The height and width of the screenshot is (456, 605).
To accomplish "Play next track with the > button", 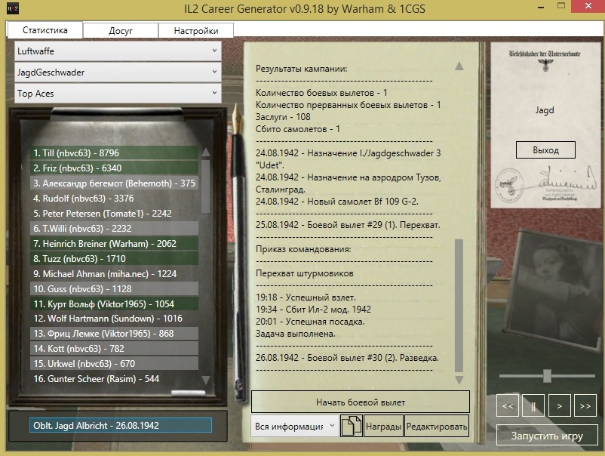I will pyautogui.click(x=560, y=406).
